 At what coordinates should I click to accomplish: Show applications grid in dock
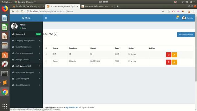point(5,106)
